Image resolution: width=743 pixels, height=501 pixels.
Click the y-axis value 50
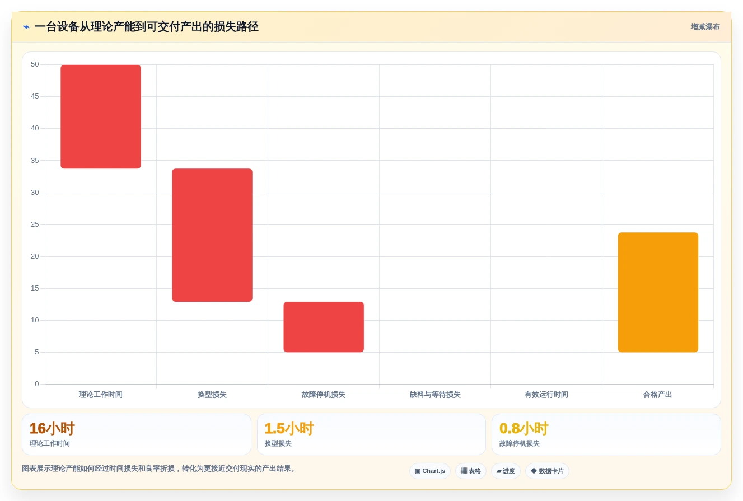(35, 64)
